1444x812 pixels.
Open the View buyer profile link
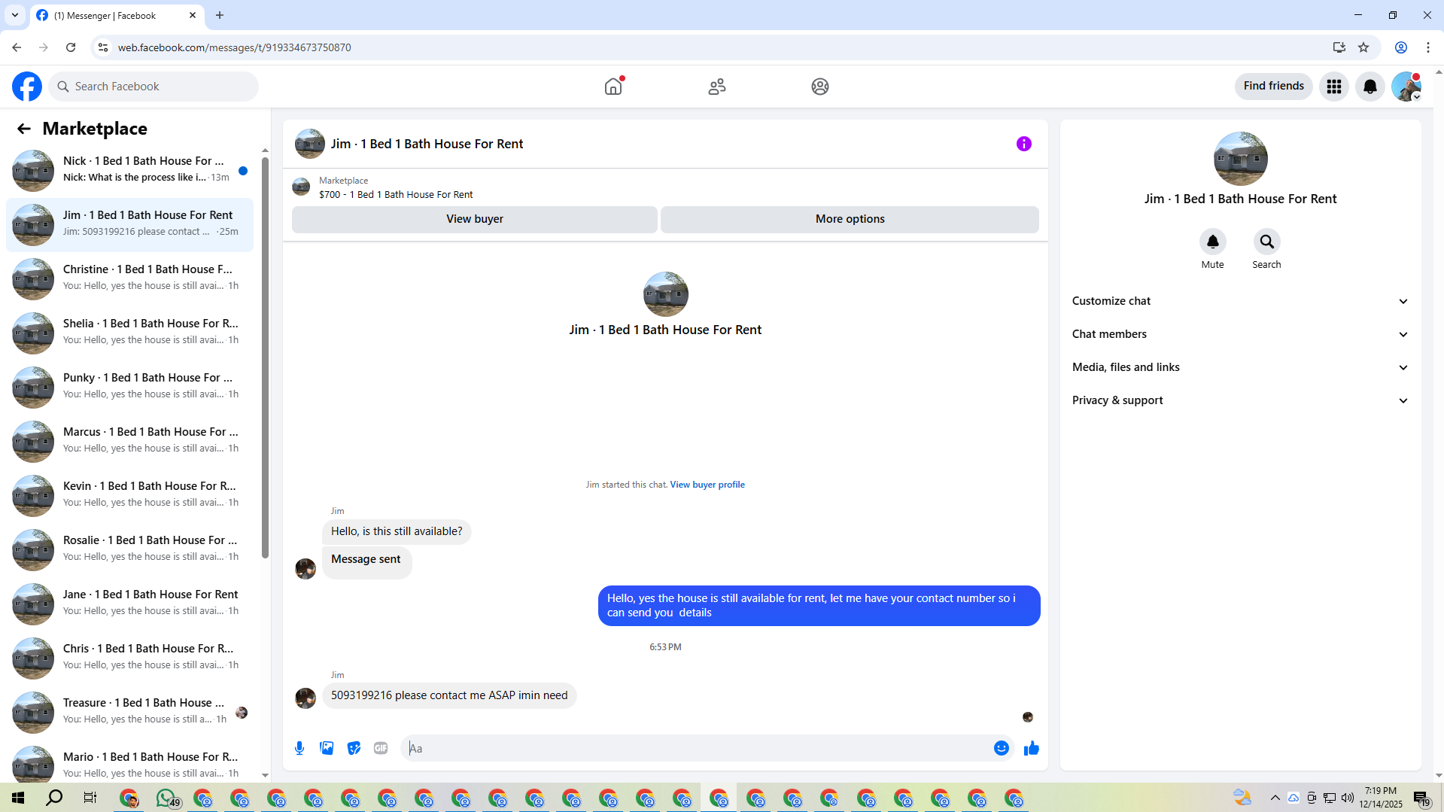point(707,485)
